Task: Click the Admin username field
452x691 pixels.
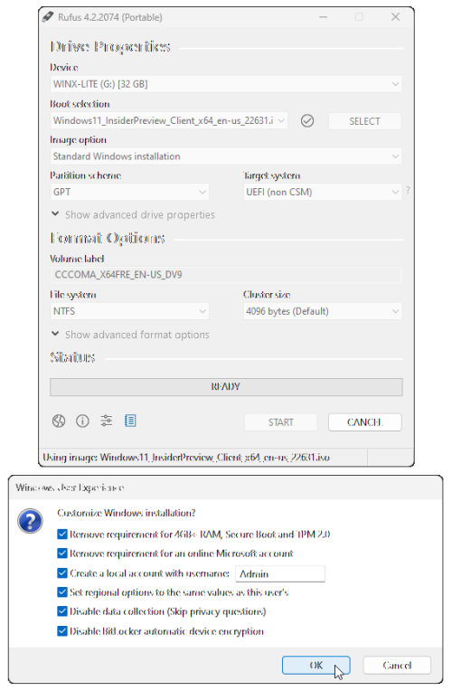Action: [280, 573]
